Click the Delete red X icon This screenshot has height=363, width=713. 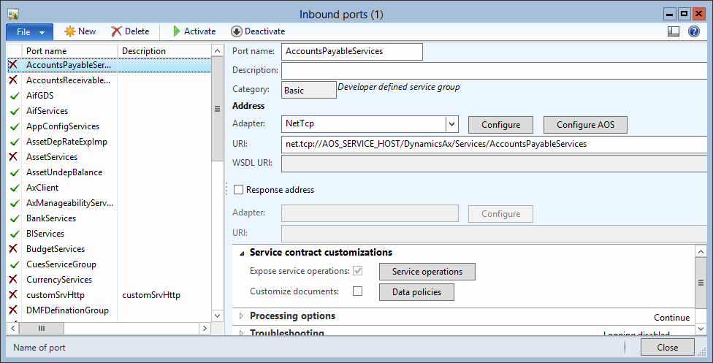tap(116, 31)
